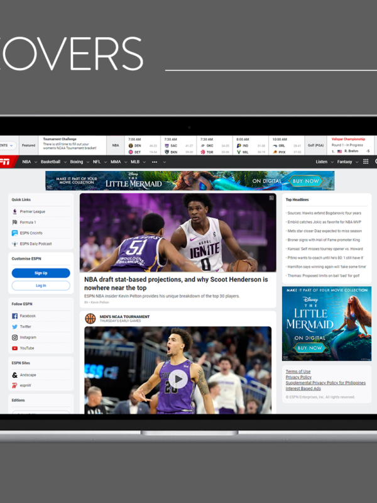Expand the Fantasy dropdown chevron
The height and width of the screenshot is (503, 377).
tap(357, 162)
